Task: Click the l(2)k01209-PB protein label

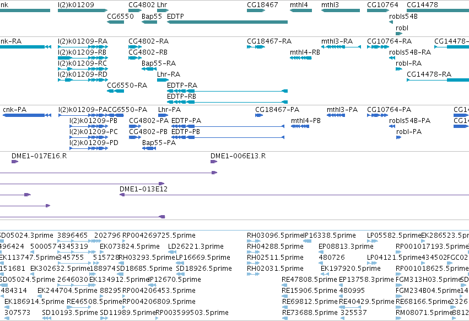Action: click(x=93, y=121)
